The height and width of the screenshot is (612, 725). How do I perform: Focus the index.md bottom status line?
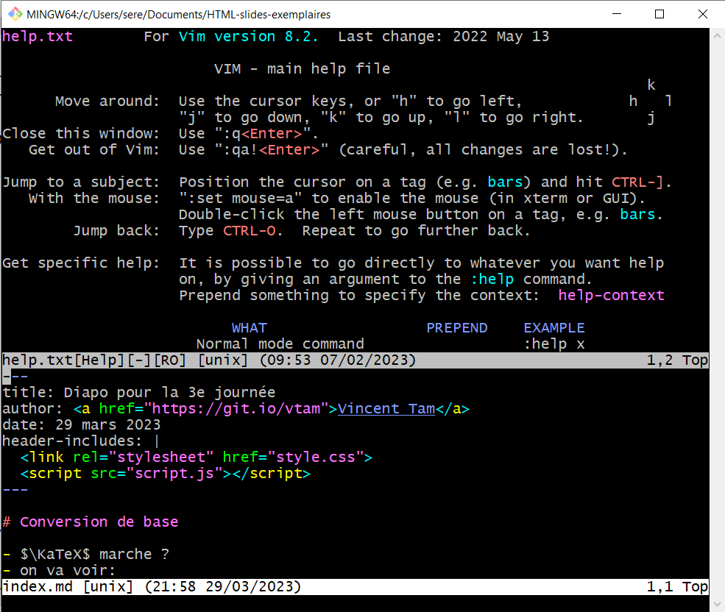click(x=353, y=587)
